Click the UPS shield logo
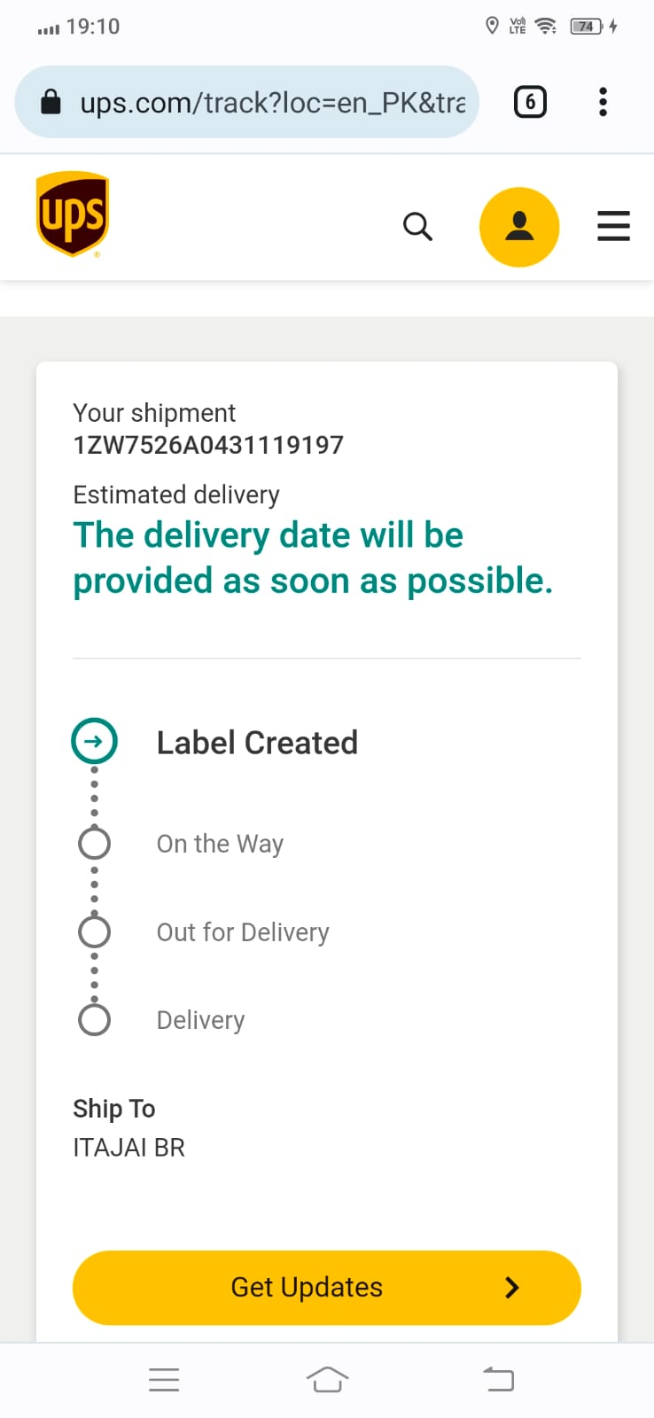The height and width of the screenshot is (1418, 654). coord(73,214)
